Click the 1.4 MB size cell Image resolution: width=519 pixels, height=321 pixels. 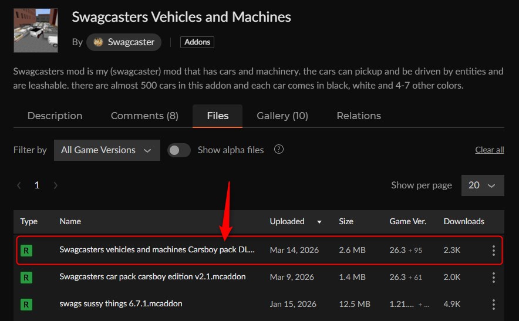point(352,277)
